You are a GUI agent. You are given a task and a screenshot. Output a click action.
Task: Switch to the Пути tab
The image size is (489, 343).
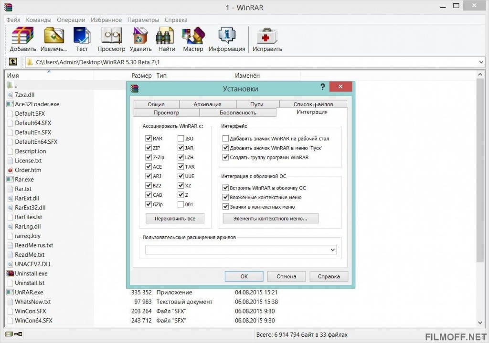point(257,104)
